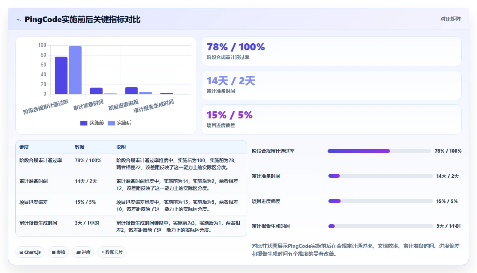
Task: Click the 说明 column header
Action: click(x=121, y=147)
